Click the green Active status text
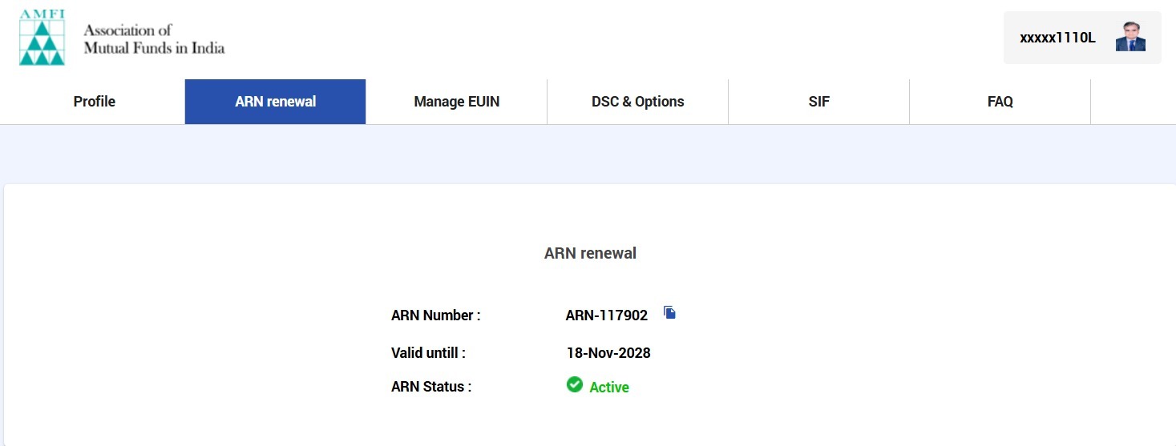The image size is (1176, 446). pyautogui.click(x=609, y=388)
